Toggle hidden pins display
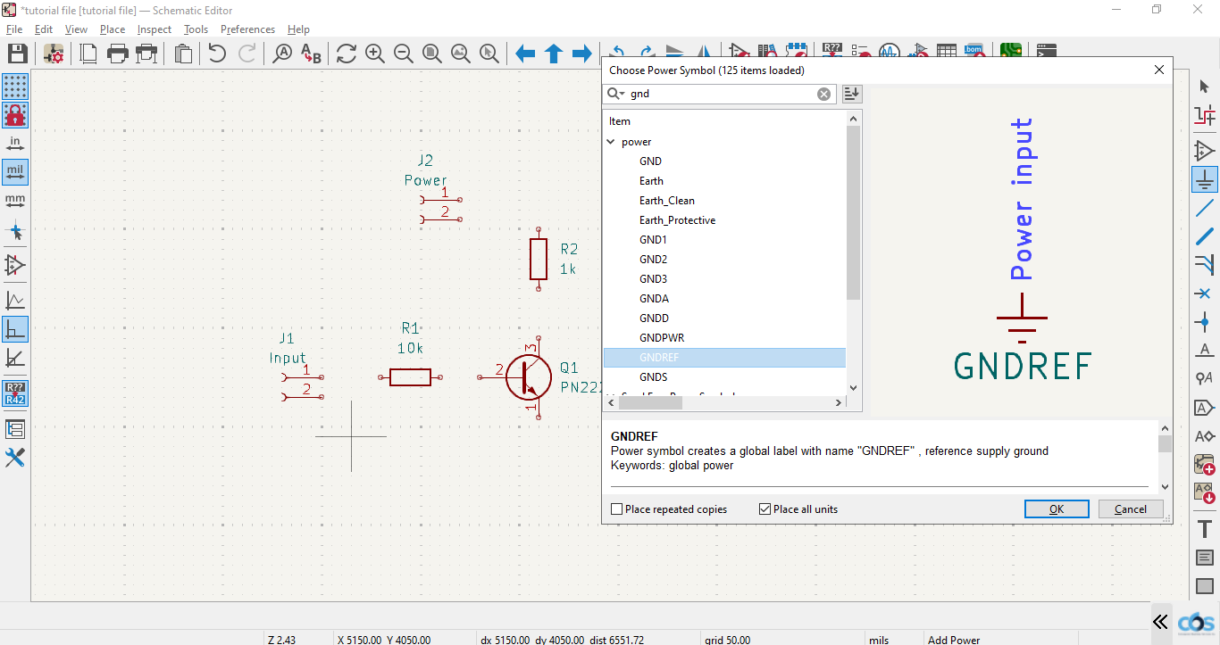This screenshot has width=1220, height=645. pos(15,266)
